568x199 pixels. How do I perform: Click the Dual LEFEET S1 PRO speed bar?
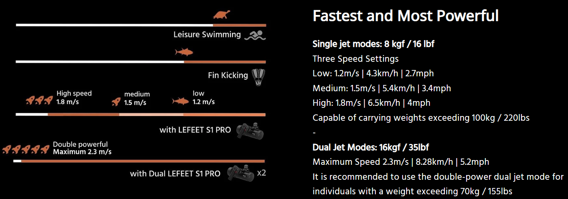coord(139,161)
